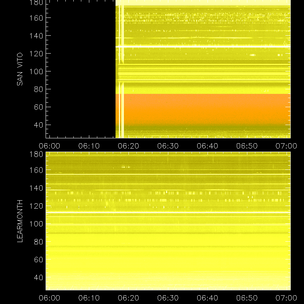The image size is (304, 304).
Task: Click the 06:40 time label under San Vito plot
Action: pos(207,146)
